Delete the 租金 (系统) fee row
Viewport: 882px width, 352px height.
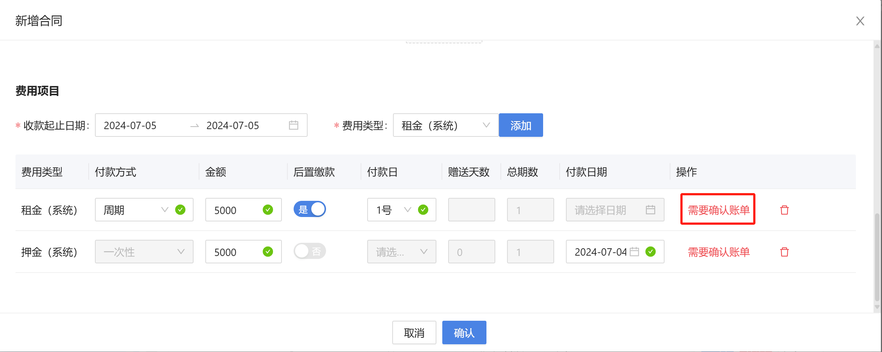pyautogui.click(x=784, y=210)
